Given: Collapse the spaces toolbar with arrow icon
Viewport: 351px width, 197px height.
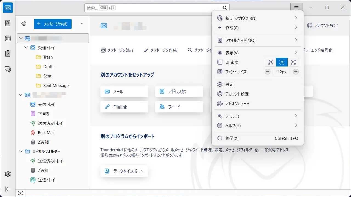Looking at the screenshot, I should (8, 189).
